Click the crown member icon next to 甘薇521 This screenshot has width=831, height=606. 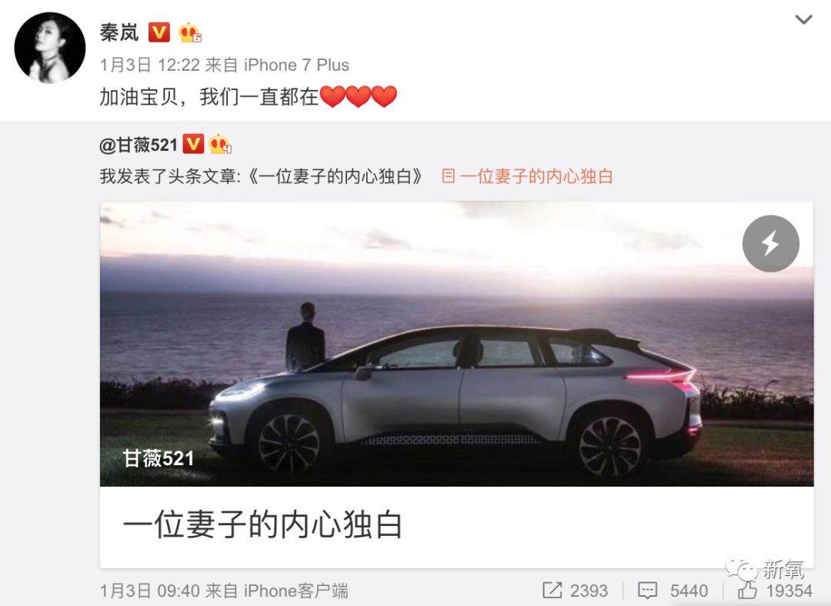220,144
